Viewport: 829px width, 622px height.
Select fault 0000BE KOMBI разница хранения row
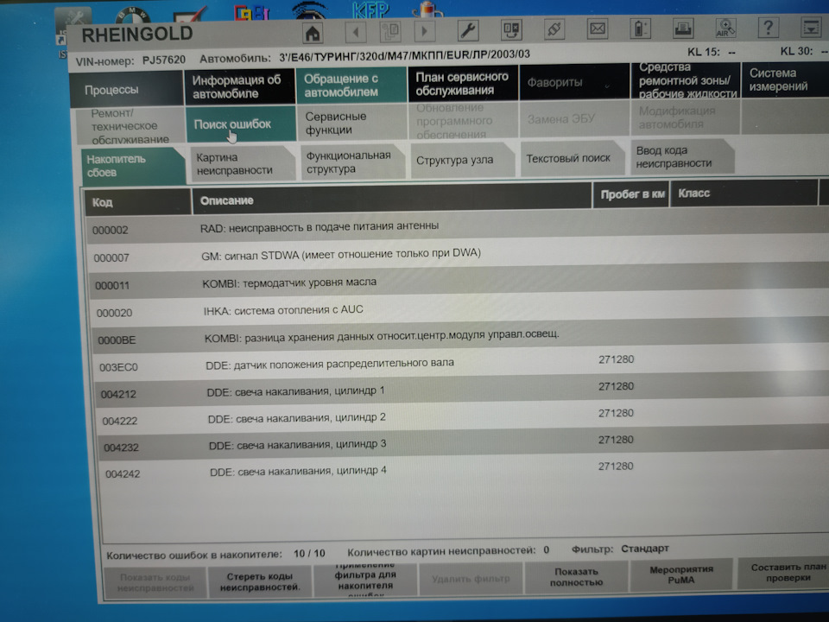[461, 336]
